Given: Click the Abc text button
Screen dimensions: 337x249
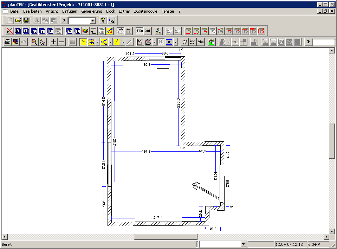Looking at the screenshot, I should point(201,42).
